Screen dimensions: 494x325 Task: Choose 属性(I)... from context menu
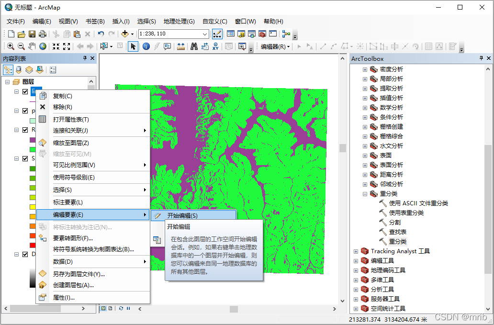93,298
